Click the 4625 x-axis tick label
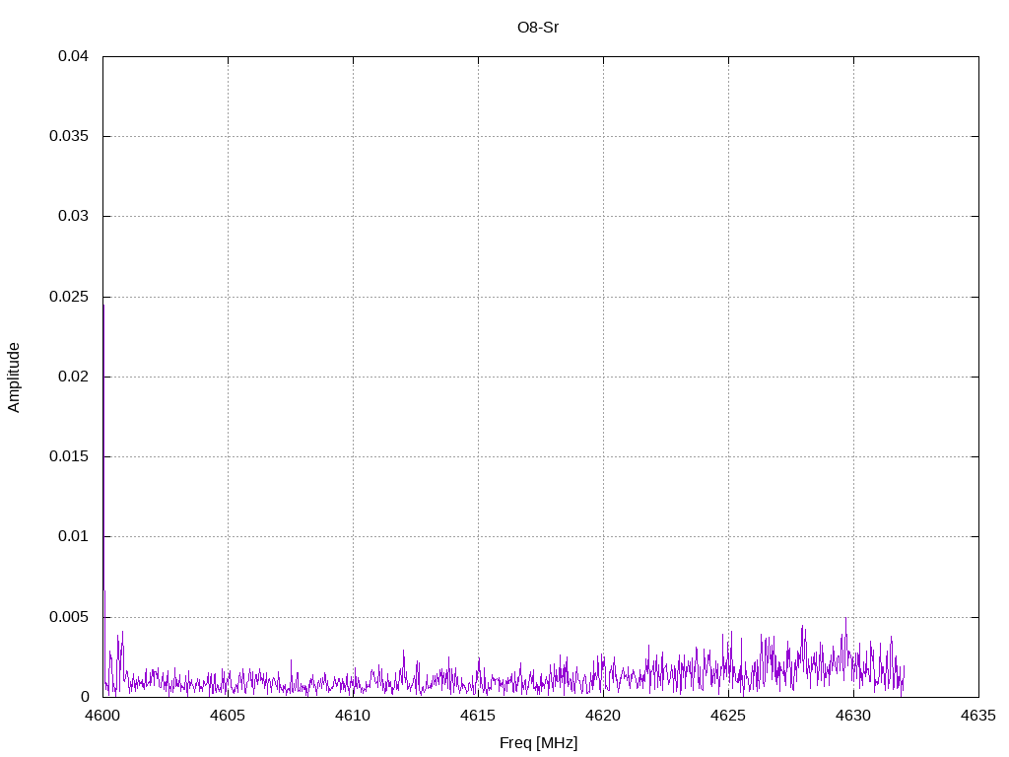The height and width of the screenshot is (757, 1009). pos(728,716)
